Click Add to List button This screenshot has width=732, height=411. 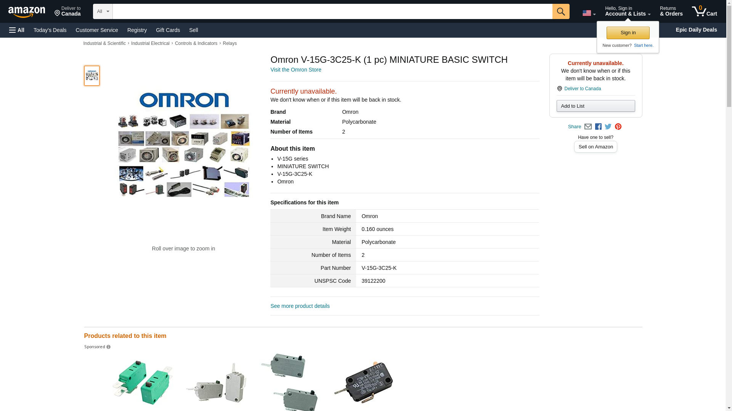[x=596, y=106]
